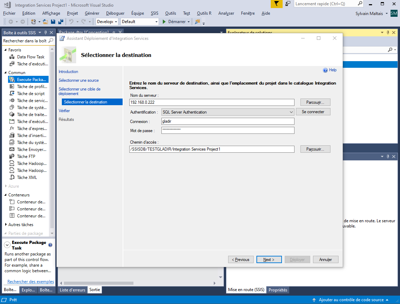Viewport: 400px width, 304px height.
Task: Pin the Boîte à outils SSIS panel
Action: [x=45, y=32]
